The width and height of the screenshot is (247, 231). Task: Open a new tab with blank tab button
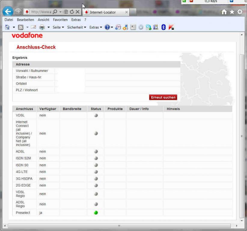tap(133, 12)
